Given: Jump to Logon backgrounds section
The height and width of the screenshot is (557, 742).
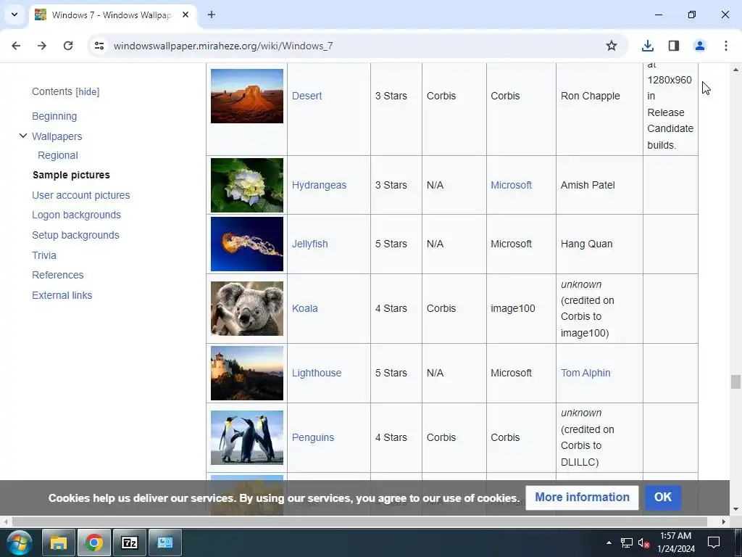Looking at the screenshot, I should coord(76,215).
